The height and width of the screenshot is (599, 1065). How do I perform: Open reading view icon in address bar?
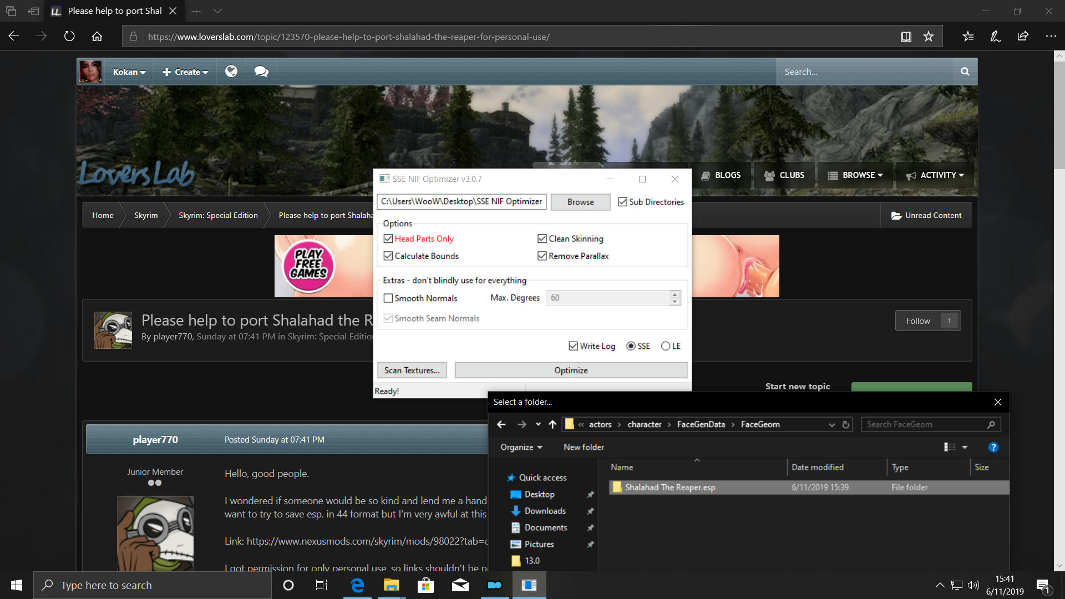click(x=906, y=37)
